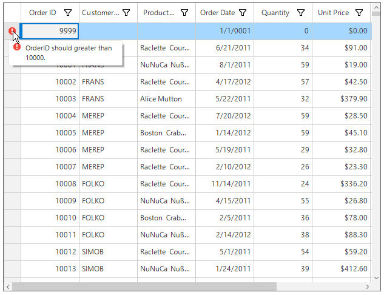Open the Unit Price column filter

[359, 13]
